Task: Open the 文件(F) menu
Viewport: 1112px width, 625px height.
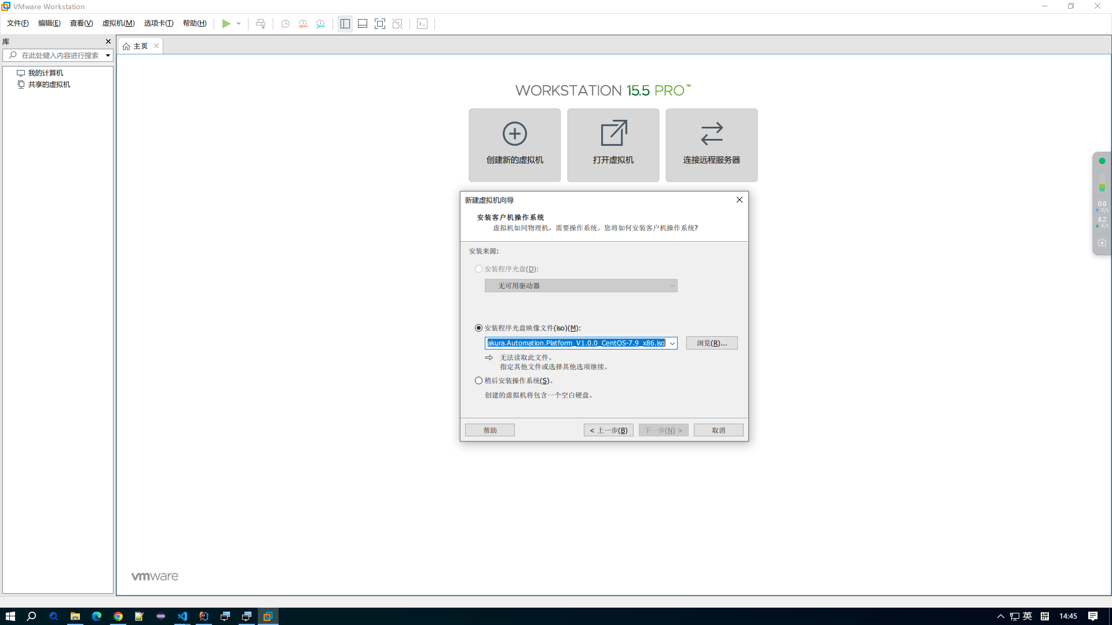Action: tap(18, 23)
